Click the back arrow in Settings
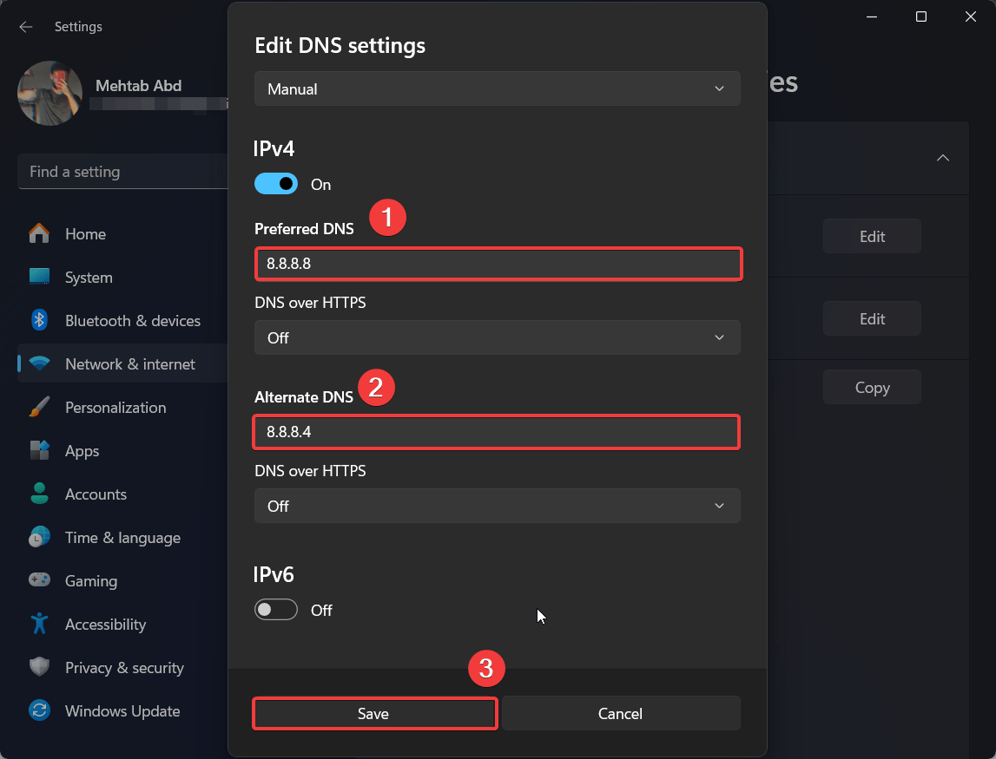 26,27
